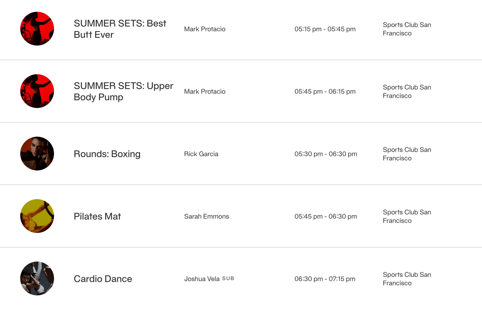Click the 05:30 pm - 06:30 pm time

tap(326, 154)
